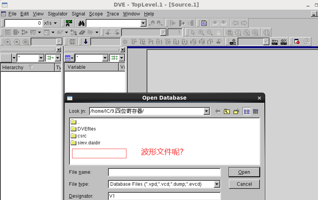
Task: Click the Designator field containing V1
Action: tap(164, 196)
